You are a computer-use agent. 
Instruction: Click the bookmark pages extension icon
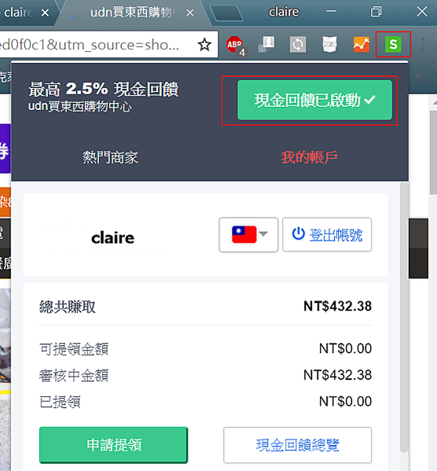(x=266, y=45)
